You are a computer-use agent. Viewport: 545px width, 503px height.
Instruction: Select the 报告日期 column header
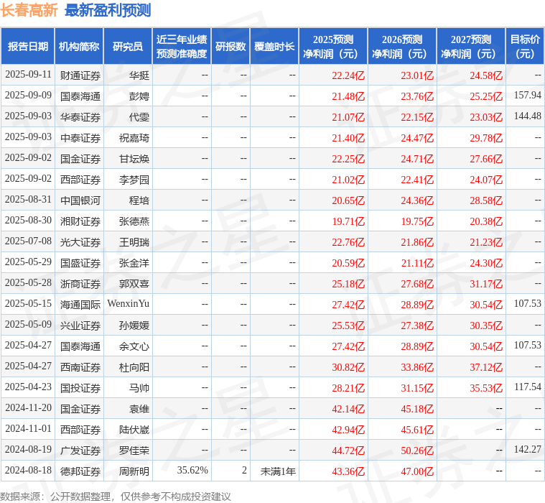point(27,46)
